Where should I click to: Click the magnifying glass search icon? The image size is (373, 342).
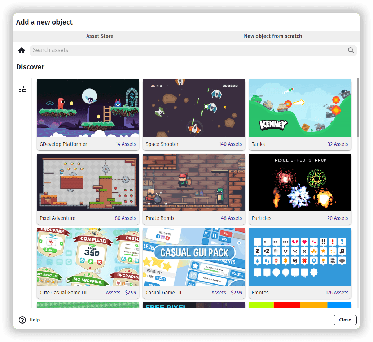coord(351,50)
